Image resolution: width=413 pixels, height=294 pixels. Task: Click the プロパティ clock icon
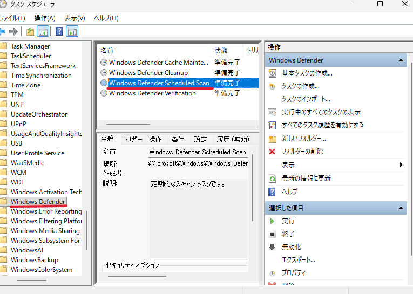point(272,274)
